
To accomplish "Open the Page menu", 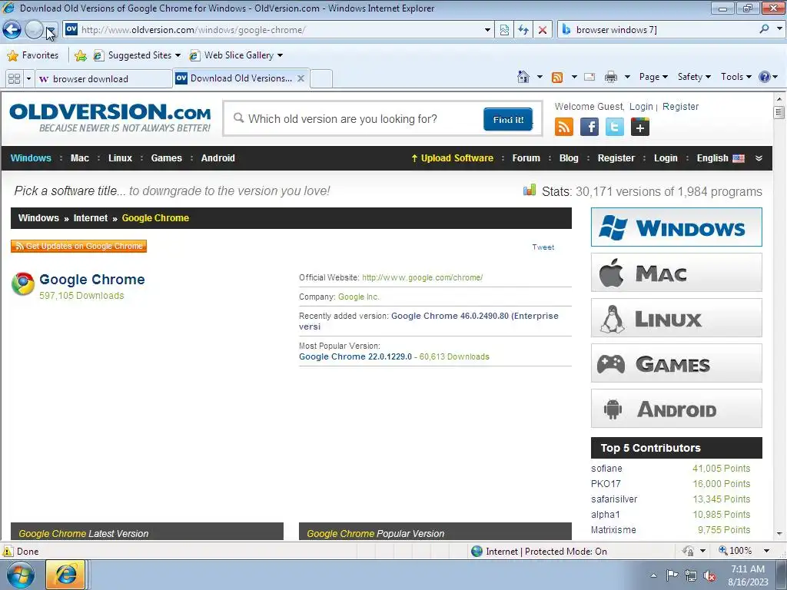I will point(653,77).
